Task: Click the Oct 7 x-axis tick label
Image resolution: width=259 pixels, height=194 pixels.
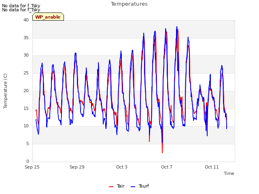Action: tap(167, 167)
